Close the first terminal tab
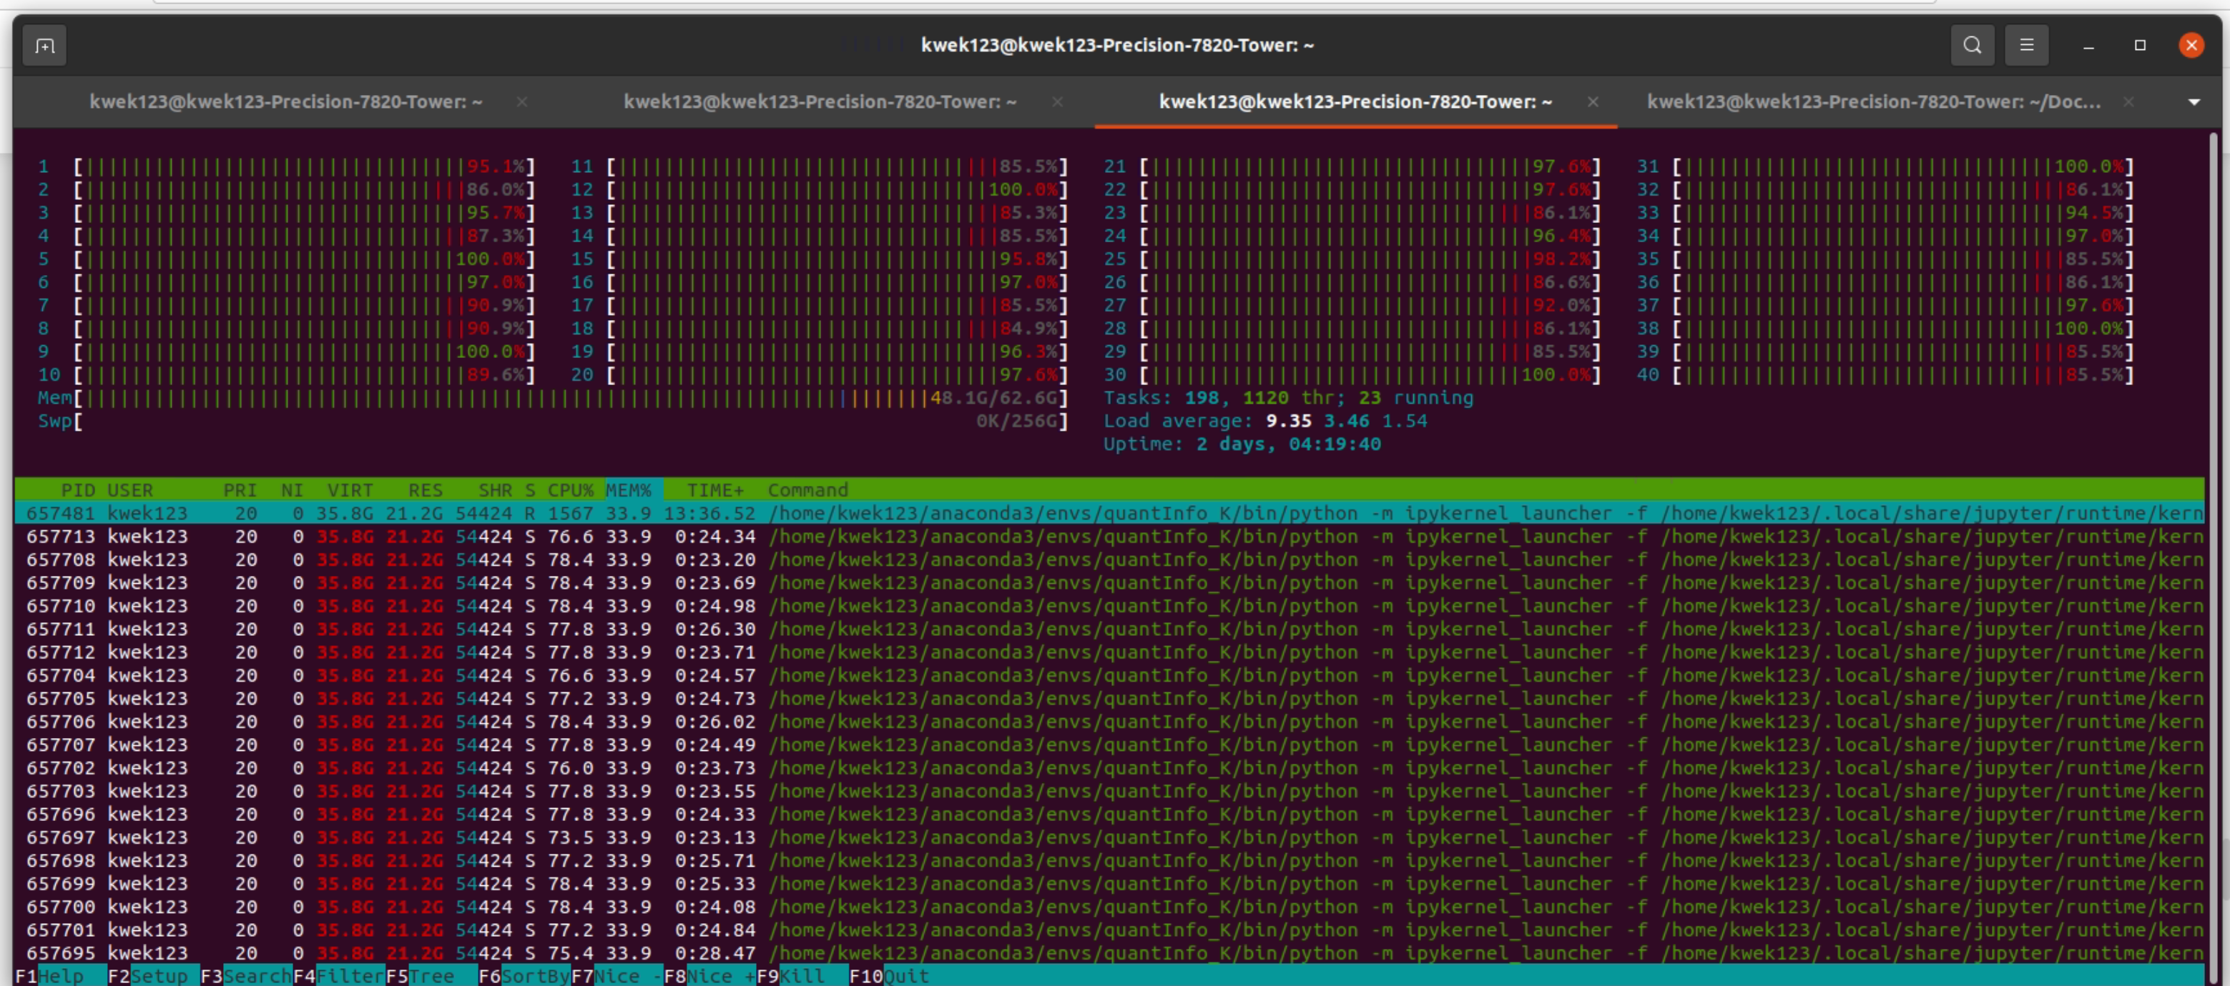 pos(522,102)
